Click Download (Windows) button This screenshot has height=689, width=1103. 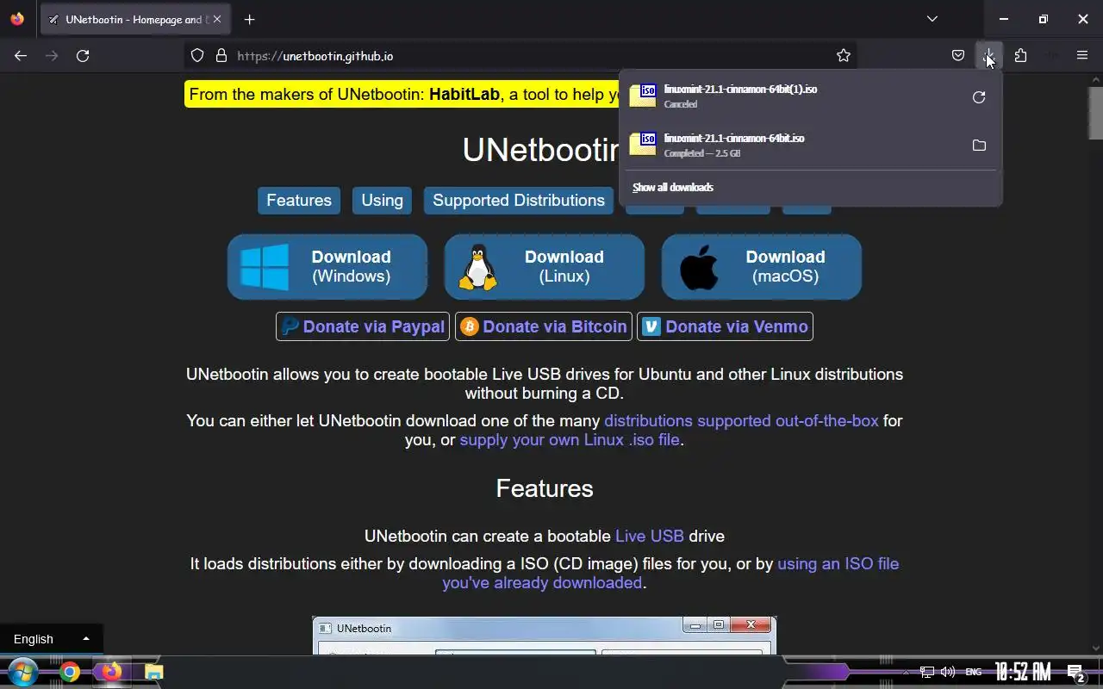pos(327,267)
